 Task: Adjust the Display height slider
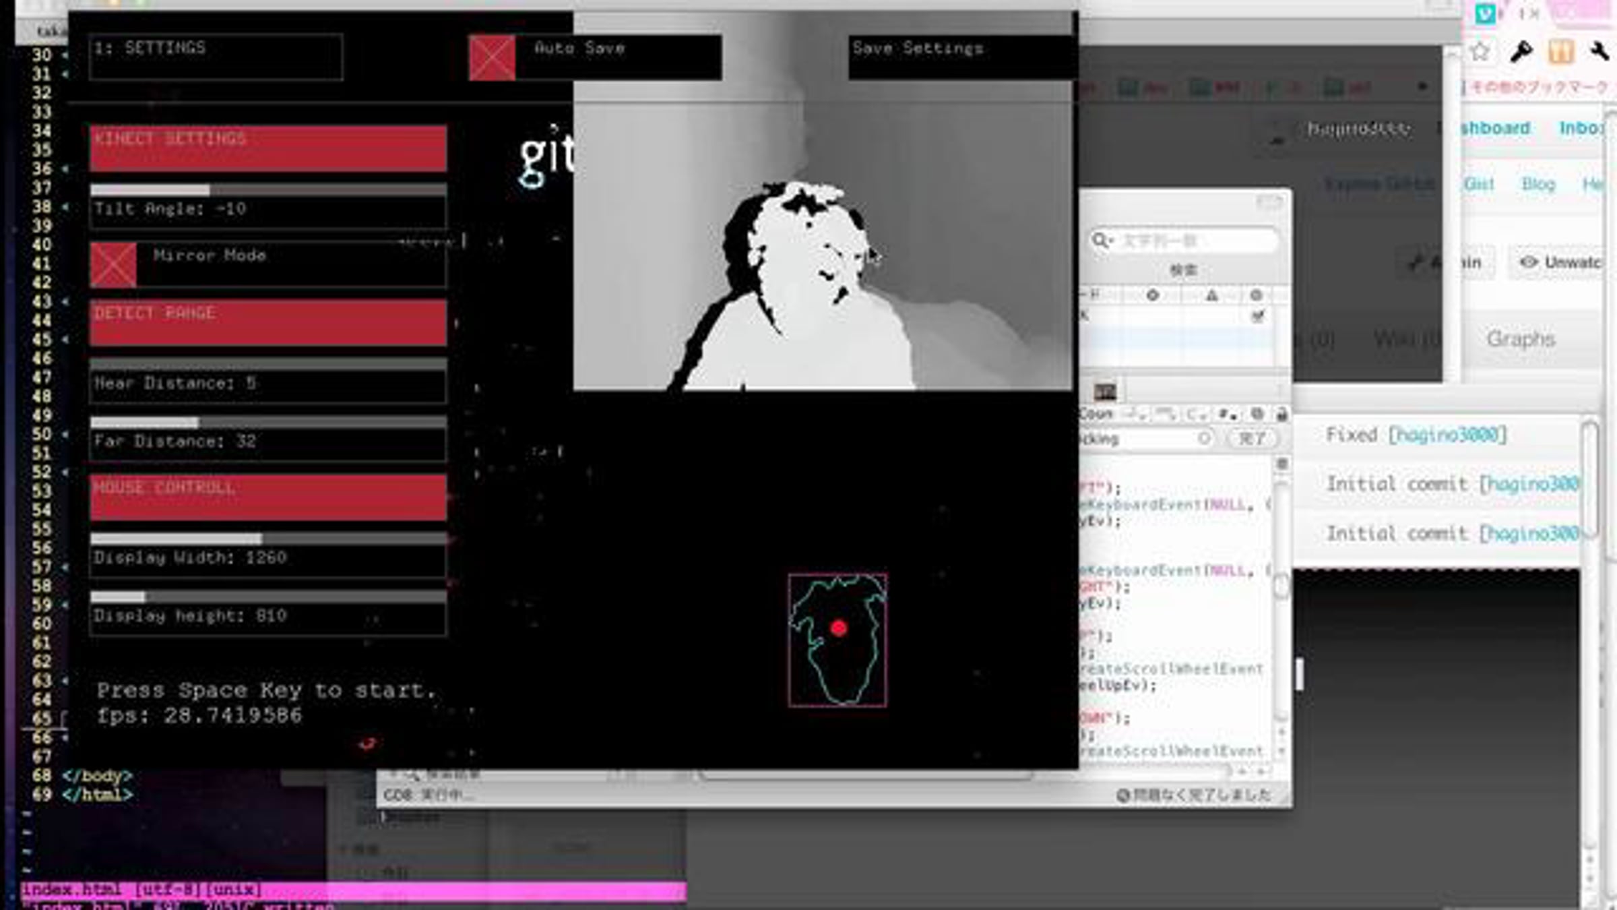(268, 597)
